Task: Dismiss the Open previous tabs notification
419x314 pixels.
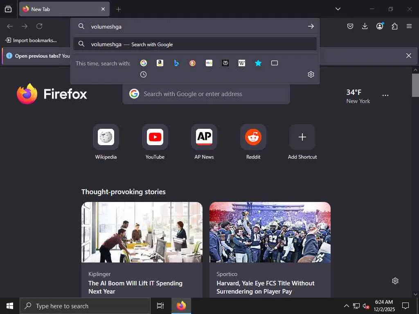Action: [409, 56]
